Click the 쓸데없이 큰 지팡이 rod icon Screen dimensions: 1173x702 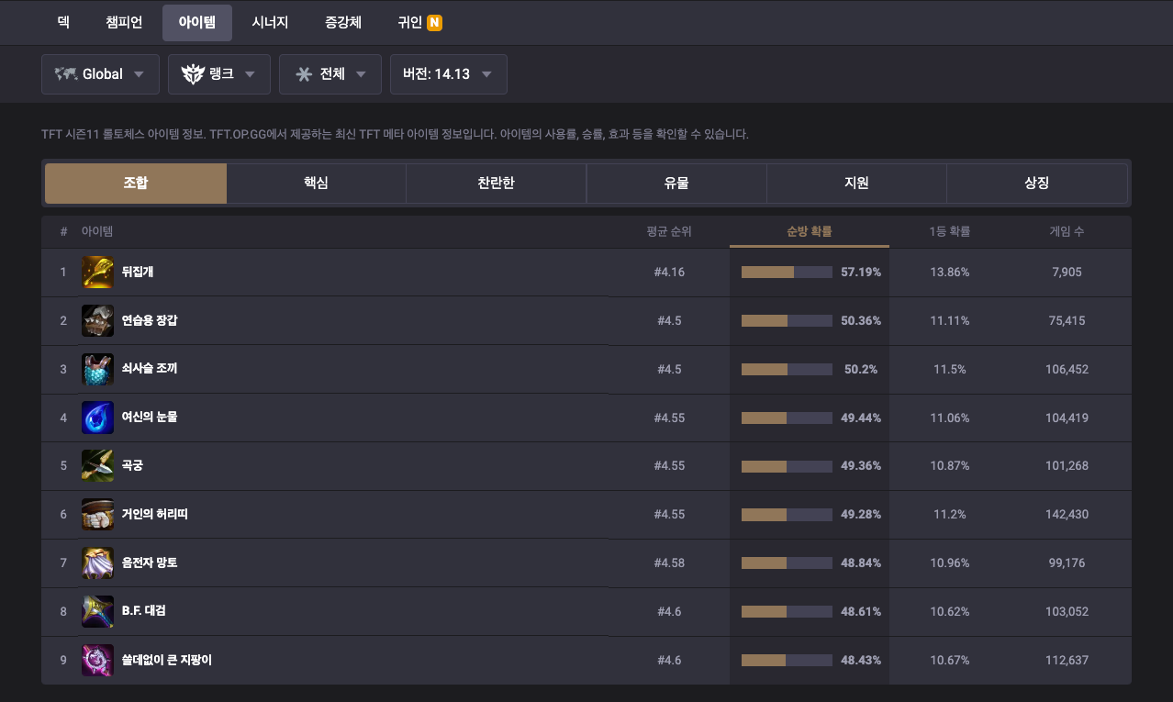click(97, 661)
